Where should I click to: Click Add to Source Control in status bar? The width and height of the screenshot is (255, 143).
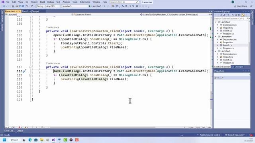(210, 135)
